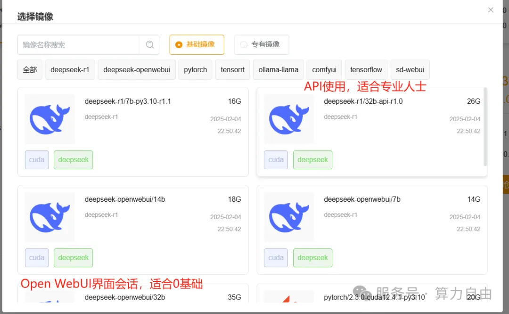The width and height of the screenshot is (509, 314).
Task: Choose the deepseek-openwebui/32b image name
Action: (x=125, y=297)
